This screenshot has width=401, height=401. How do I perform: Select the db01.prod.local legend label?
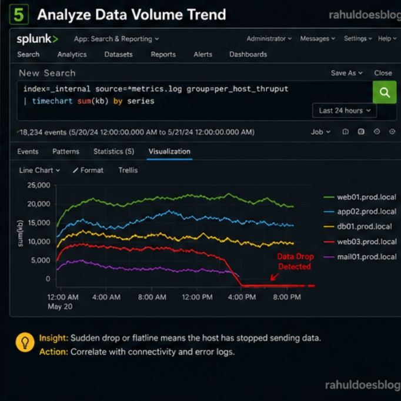pyautogui.click(x=364, y=226)
